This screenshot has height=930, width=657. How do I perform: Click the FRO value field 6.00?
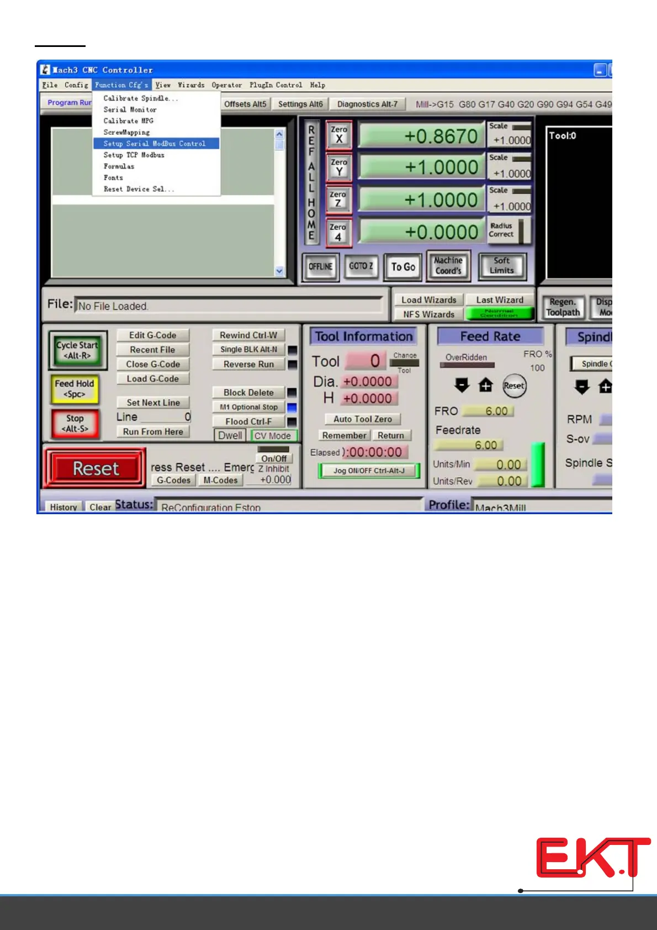489,411
